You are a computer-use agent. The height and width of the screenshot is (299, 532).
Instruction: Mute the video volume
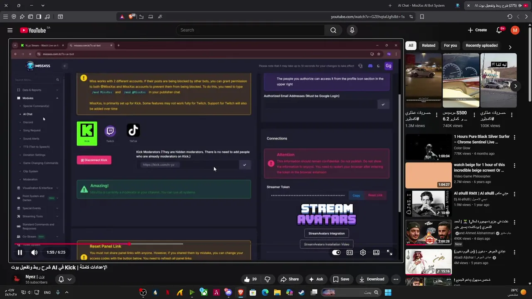point(34,252)
